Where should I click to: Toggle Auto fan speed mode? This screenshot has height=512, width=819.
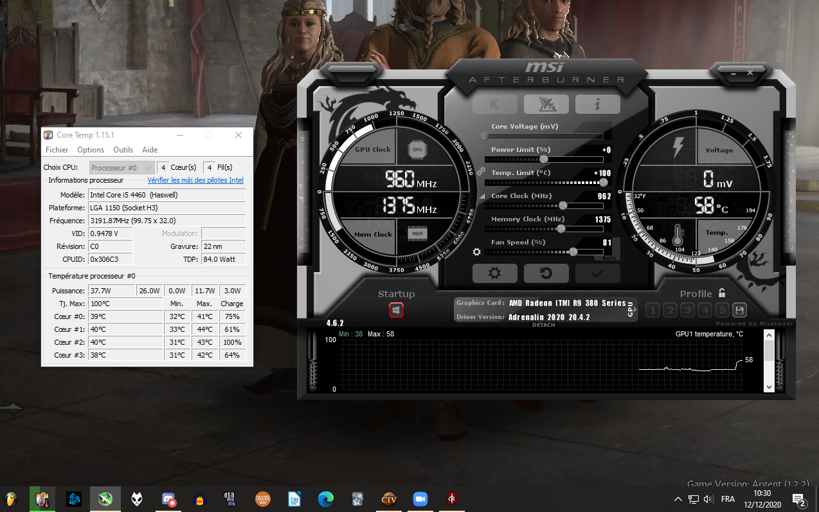(x=609, y=257)
